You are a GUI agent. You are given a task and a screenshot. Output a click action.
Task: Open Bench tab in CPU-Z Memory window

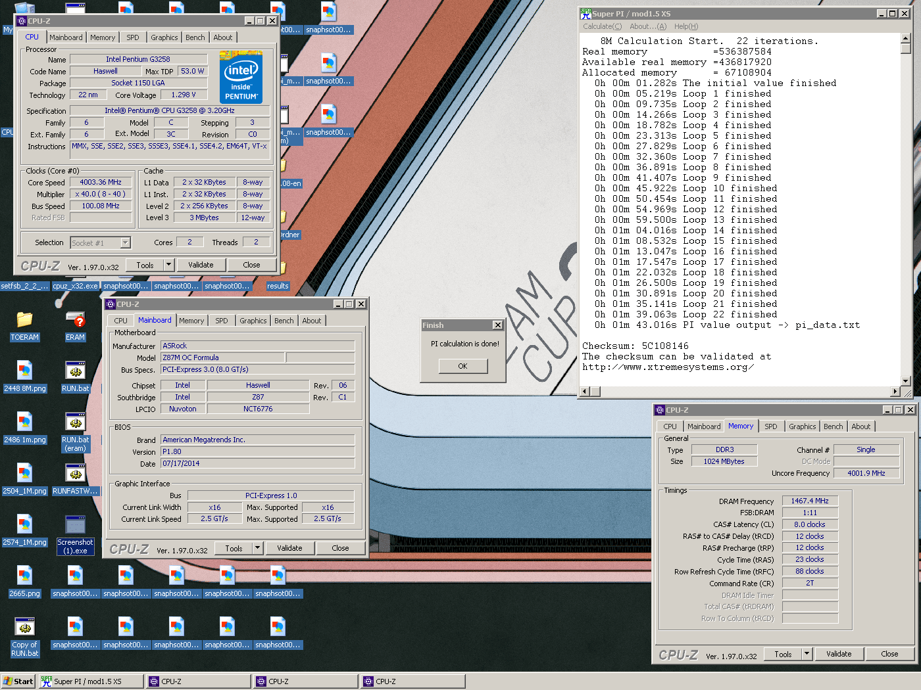click(x=834, y=426)
